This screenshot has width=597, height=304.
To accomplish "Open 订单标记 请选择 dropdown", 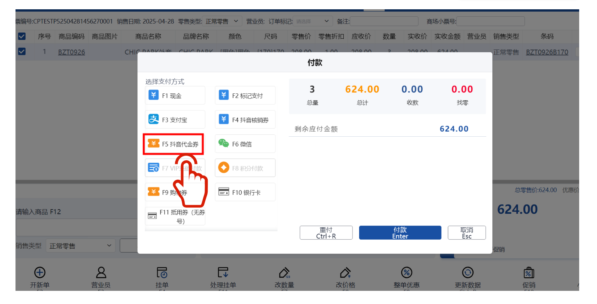I will pyautogui.click(x=313, y=21).
